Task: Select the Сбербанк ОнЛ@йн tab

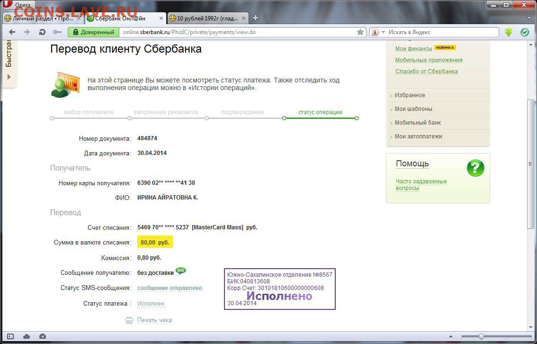Action: (x=125, y=18)
